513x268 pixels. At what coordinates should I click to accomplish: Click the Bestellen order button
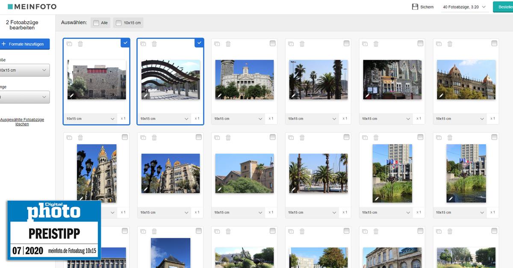click(503, 7)
